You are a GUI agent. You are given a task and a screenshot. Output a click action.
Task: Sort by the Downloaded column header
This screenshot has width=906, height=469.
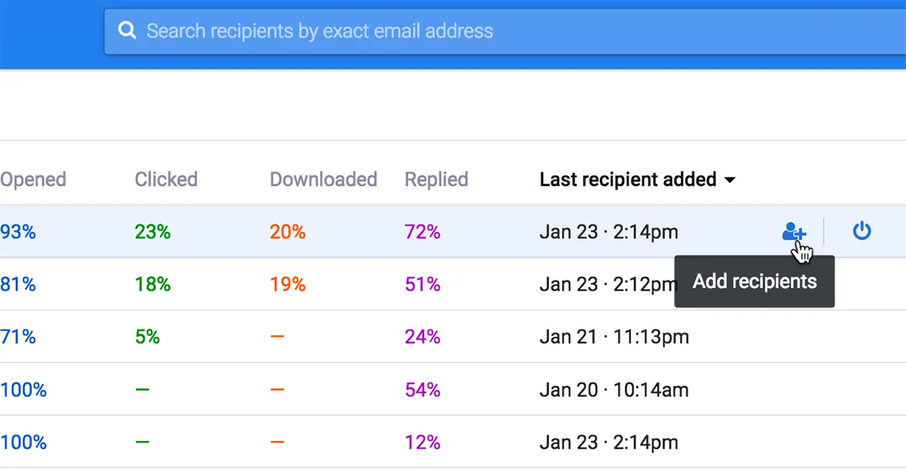(x=323, y=180)
